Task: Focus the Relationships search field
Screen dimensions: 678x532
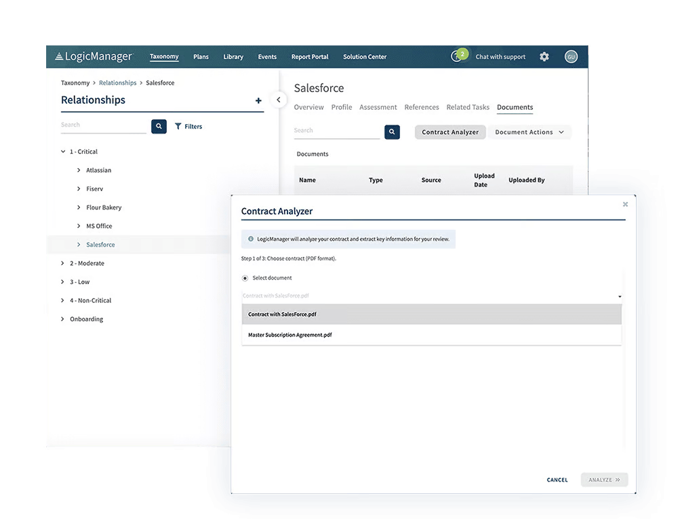Action: pos(104,125)
